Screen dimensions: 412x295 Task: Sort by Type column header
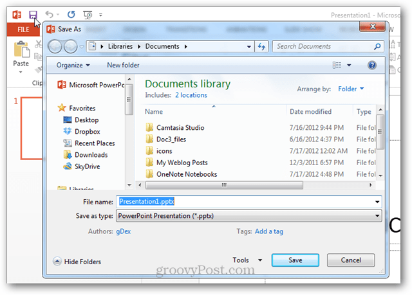(x=364, y=111)
